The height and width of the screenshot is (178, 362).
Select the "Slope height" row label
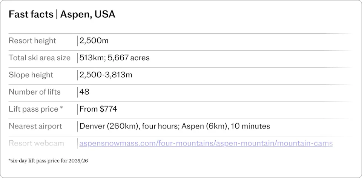pos(31,75)
